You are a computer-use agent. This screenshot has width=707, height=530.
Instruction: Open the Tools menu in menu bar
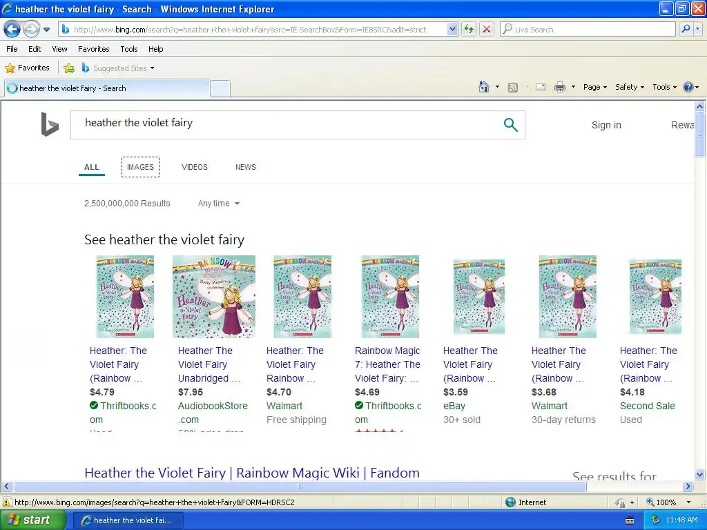(x=129, y=49)
